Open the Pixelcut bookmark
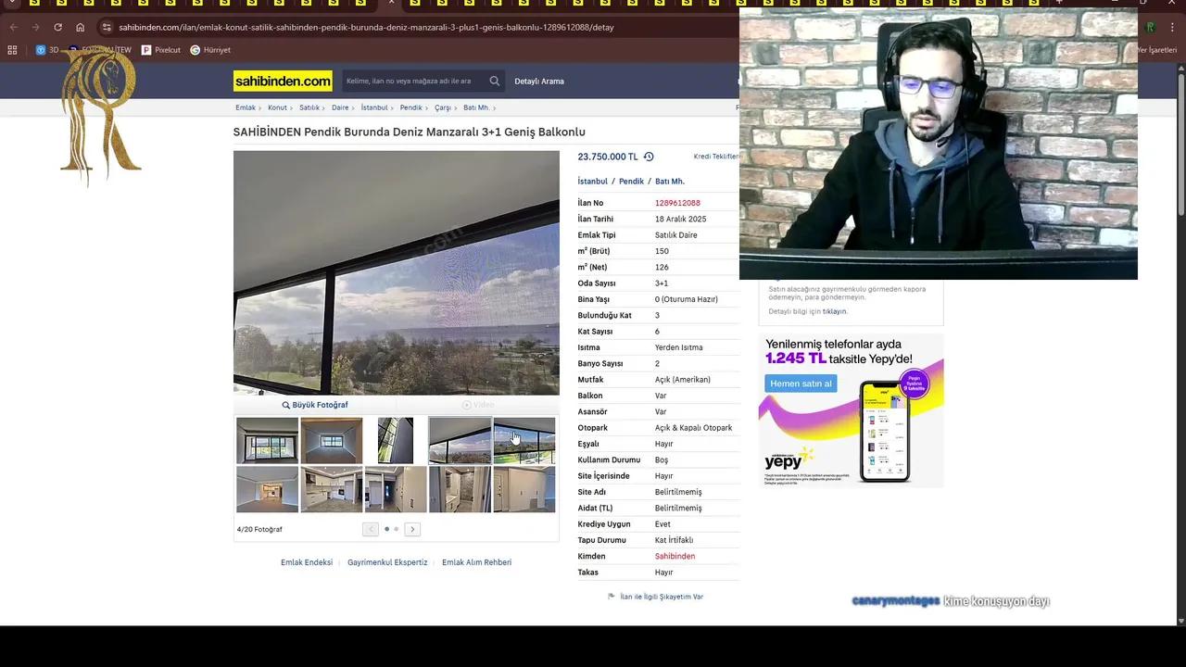This screenshot has width=1186, height=667. click(x=161, y=50)
